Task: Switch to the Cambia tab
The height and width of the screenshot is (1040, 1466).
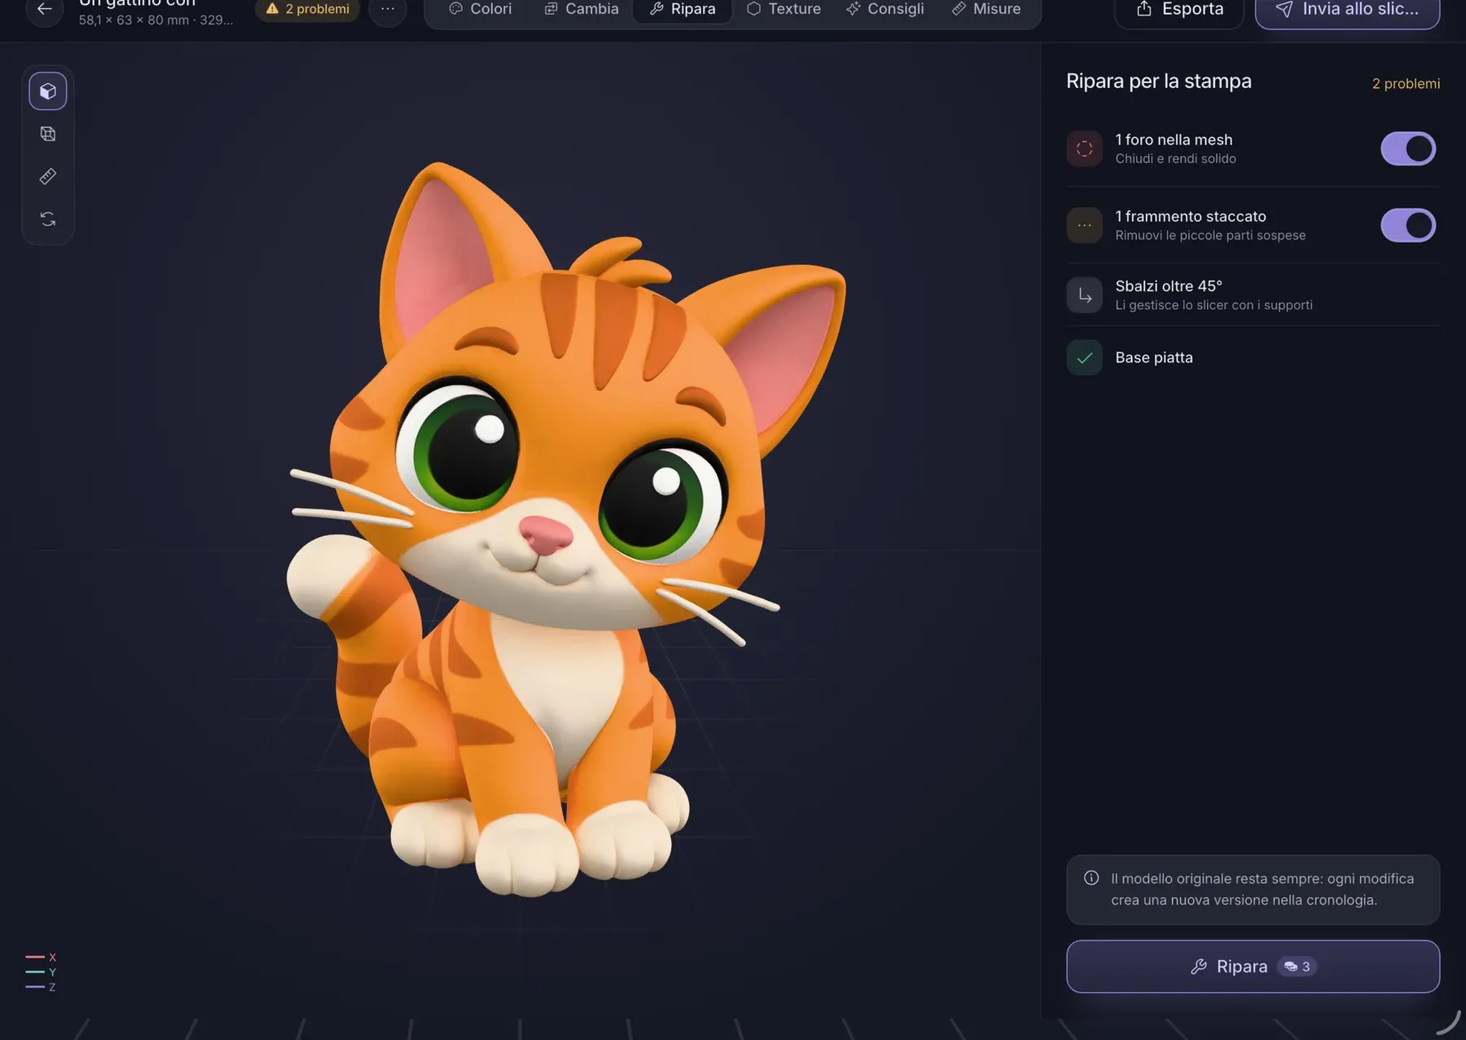Action: pos(582,9)
